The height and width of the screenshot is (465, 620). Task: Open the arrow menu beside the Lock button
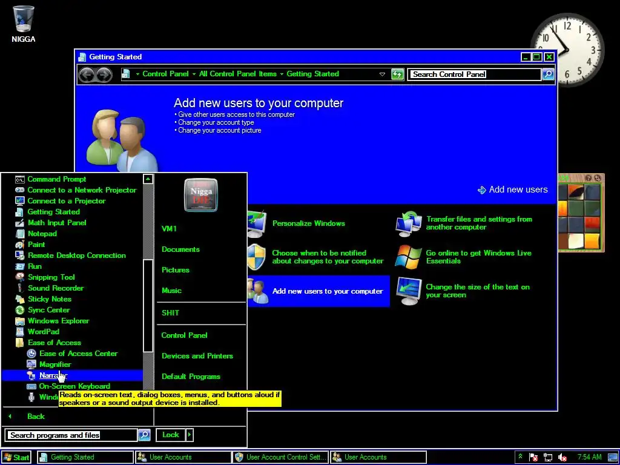190,435
